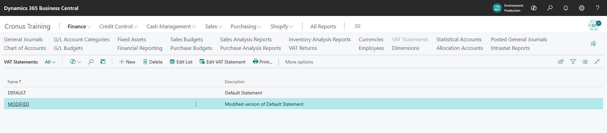Screen dimensions: 607x133
Task: Show more options for MODIFIED row
Action: tap(196, 104)
